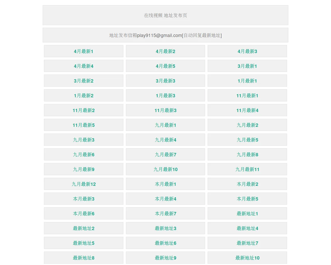Open the 最新地址1 link
331x265 pixels.
pyautogui.click(x=247, y=214)
